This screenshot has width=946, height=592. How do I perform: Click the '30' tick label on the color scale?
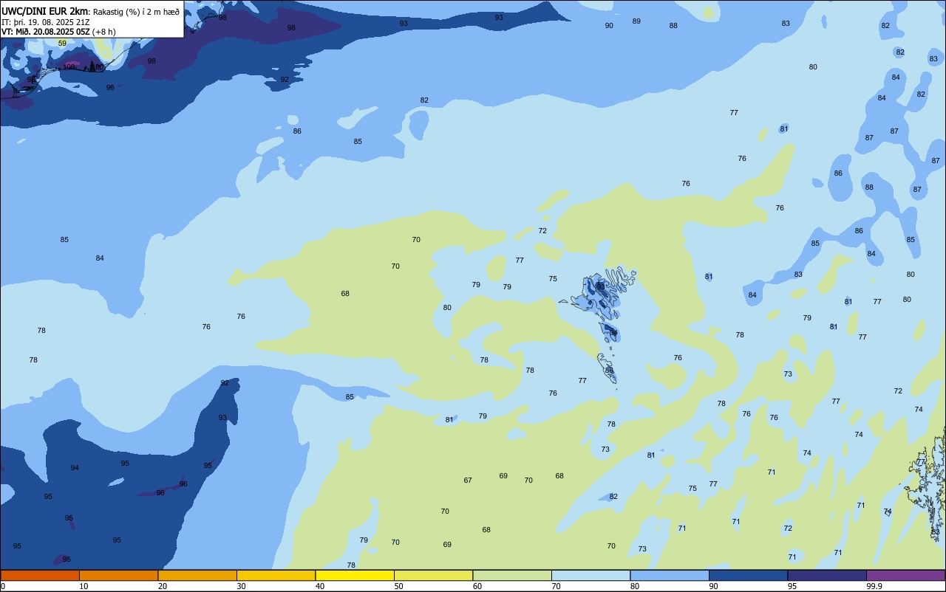point(241,586)
